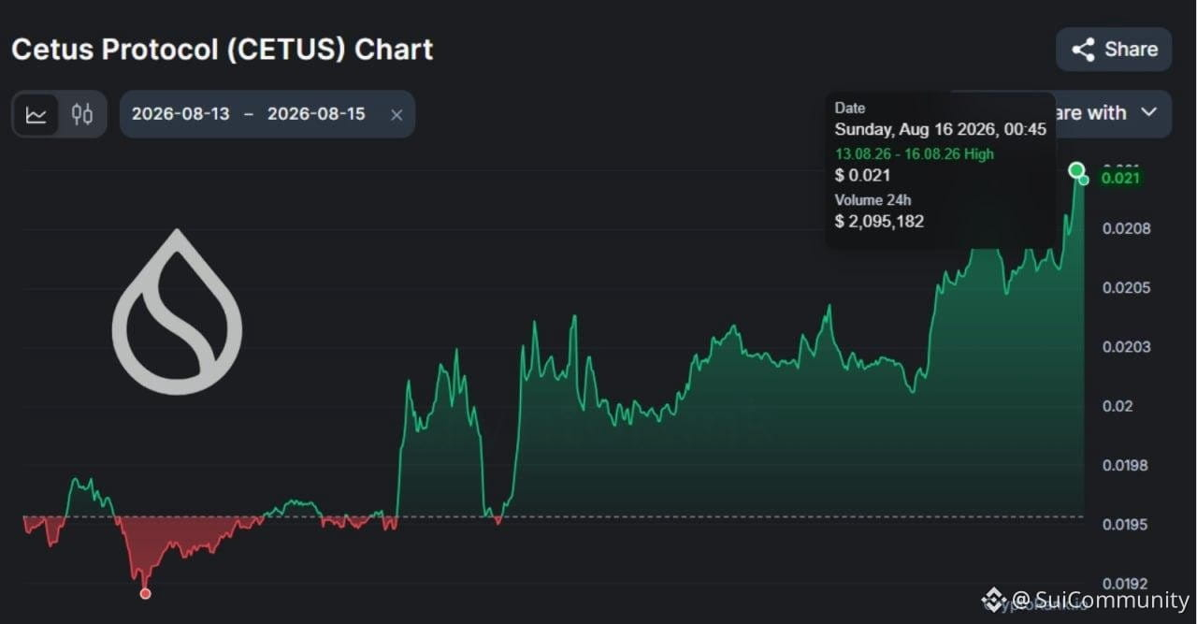Click the 0.0203 axis value
The height and width of the screenshot is (624, 1197).
[x=1127, y=346]
